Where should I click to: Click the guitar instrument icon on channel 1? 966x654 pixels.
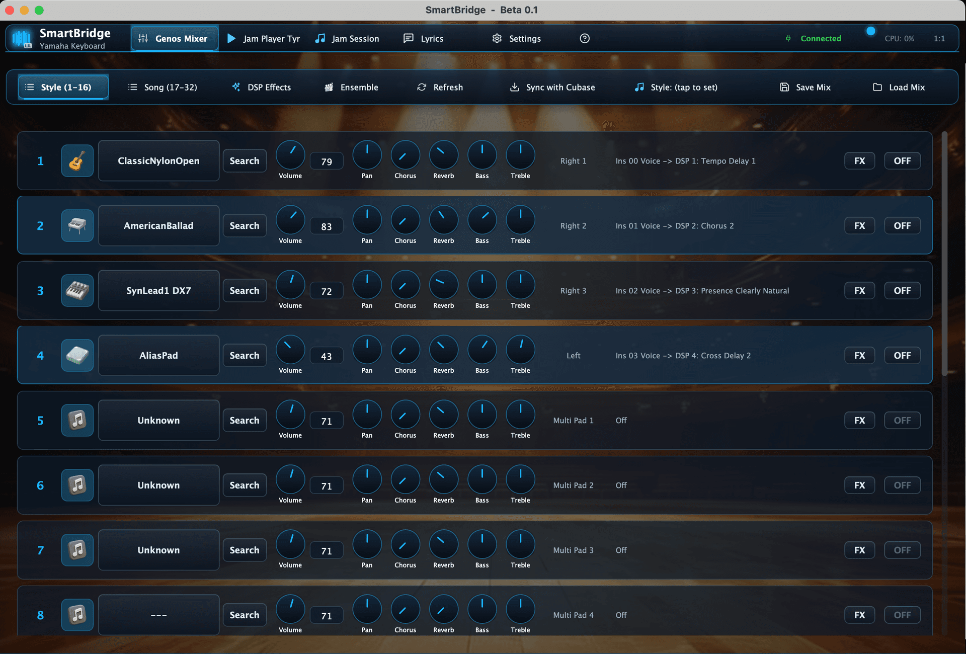[77, 161]
